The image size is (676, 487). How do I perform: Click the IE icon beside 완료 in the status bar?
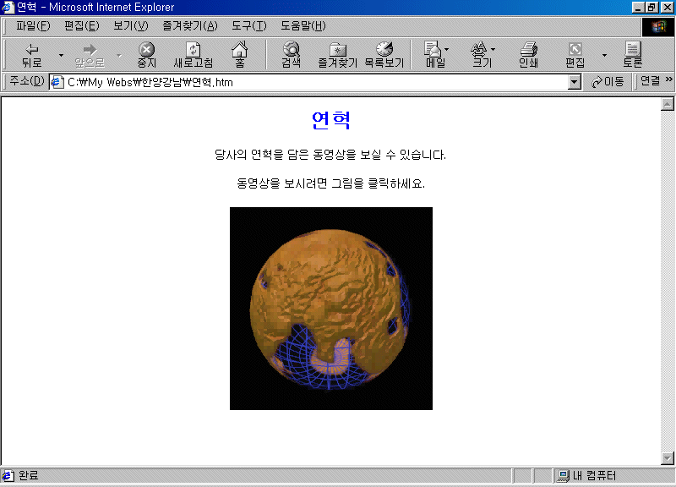pos(8,476)
